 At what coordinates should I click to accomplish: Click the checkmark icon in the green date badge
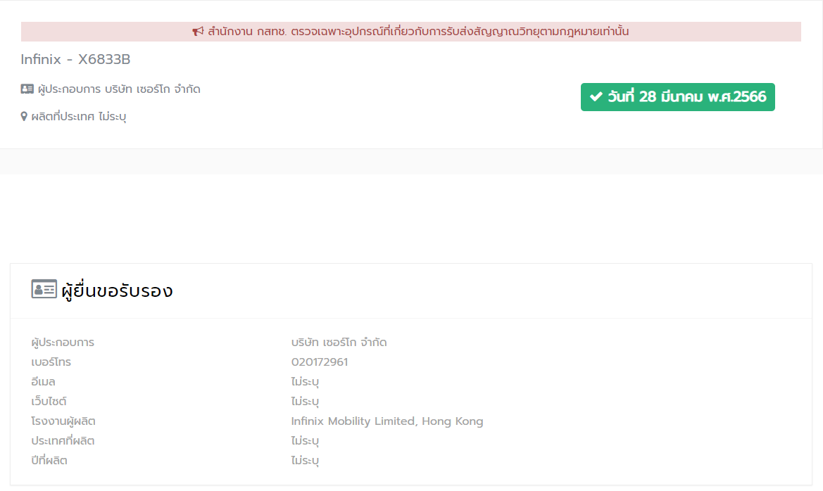(x=596, y=97)
